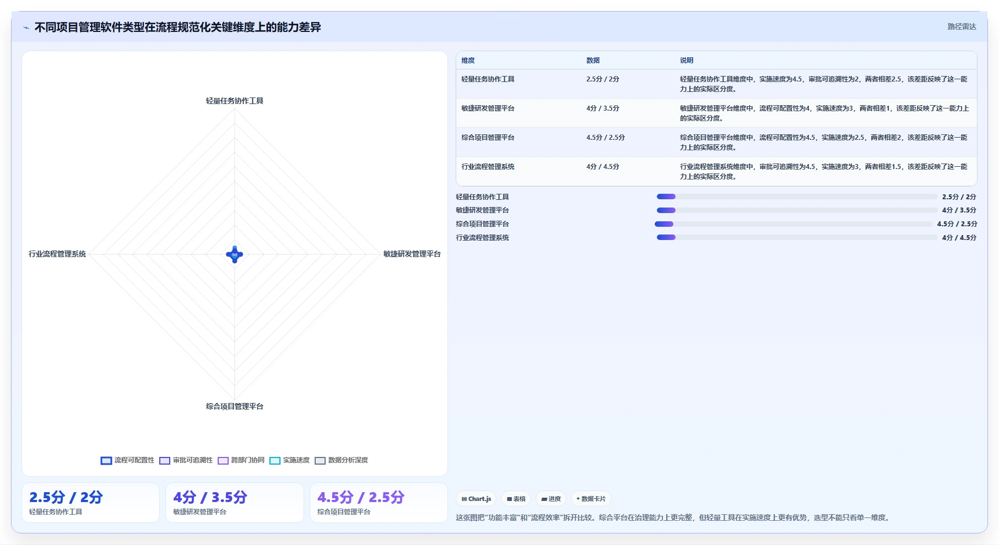Click the 进度 tag
The image size is (999, 545).
point(551,499)
